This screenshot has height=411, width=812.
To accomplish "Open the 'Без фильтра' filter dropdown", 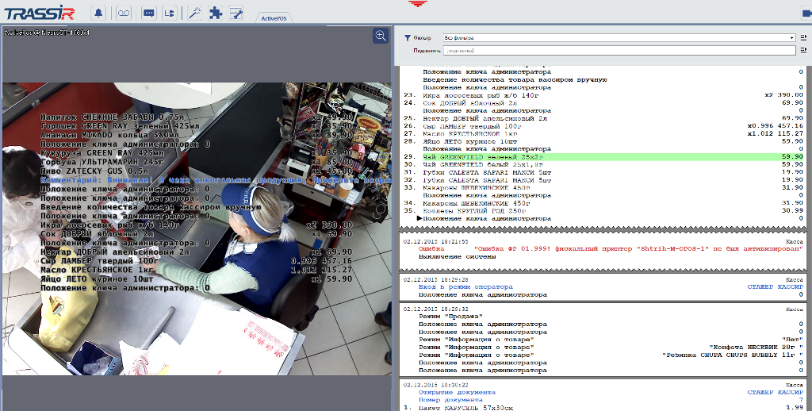I will pyautogui.click(x=619, y=38).
